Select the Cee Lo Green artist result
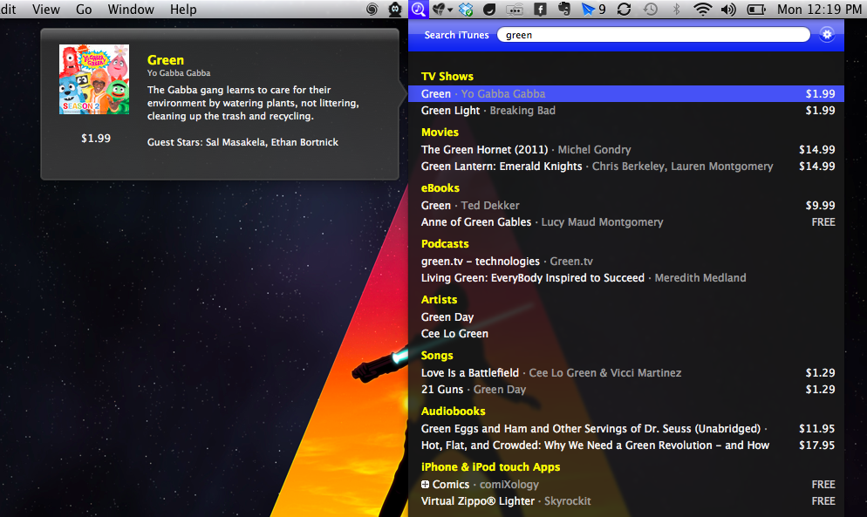This screenshot has height=517, width=867. 626,333
